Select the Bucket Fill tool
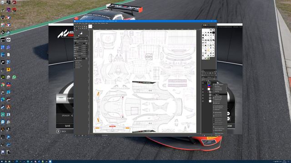The width and height of the screenshot is (291, 163). coord(75,29)
